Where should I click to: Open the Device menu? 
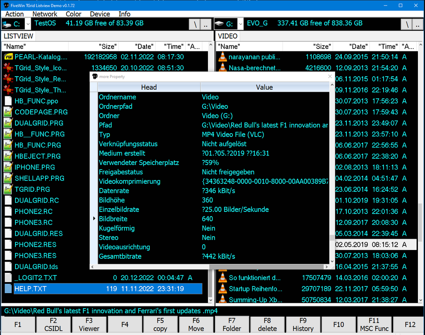(x=100, y=14)
